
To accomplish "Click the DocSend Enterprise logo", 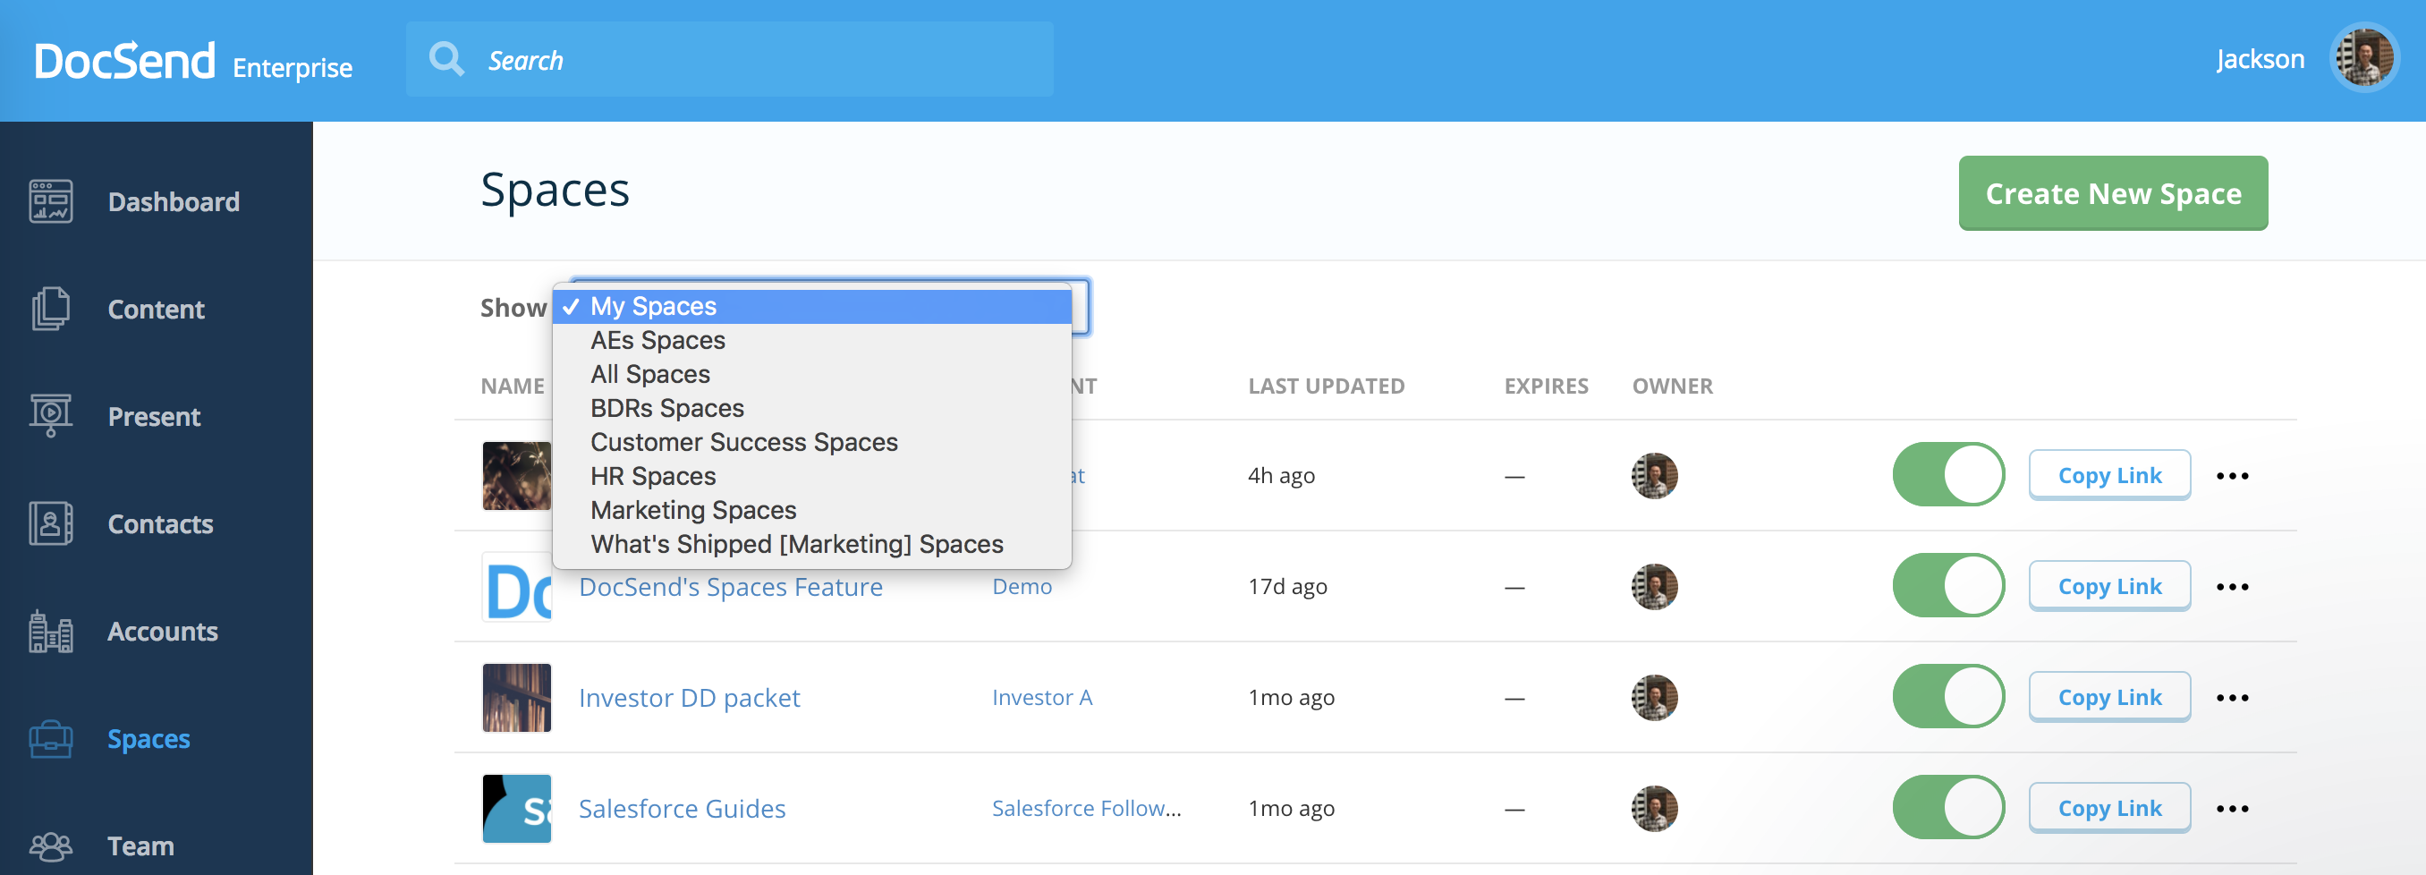I will [x=193, y=61].
